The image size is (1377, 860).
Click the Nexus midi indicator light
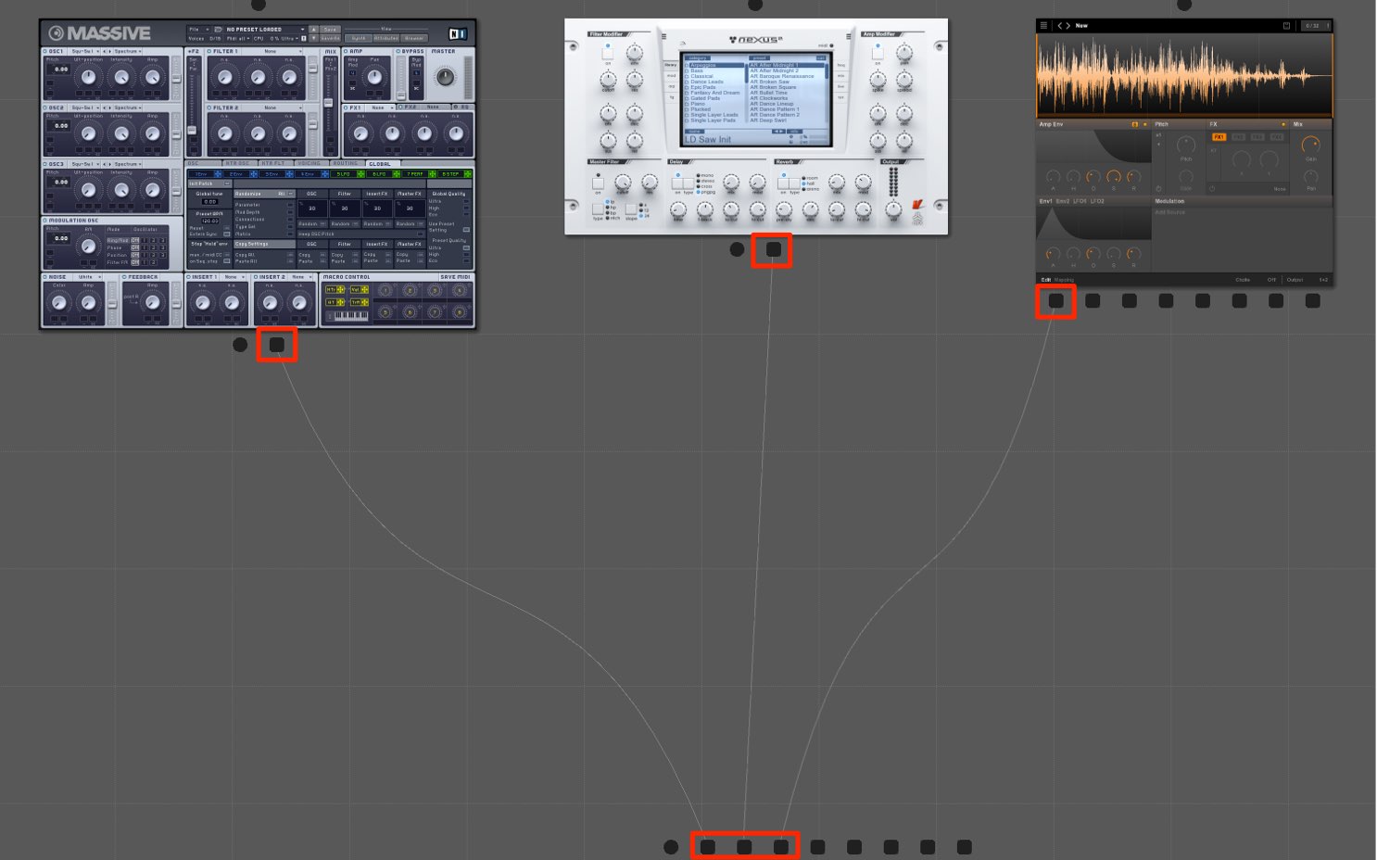pos(831,45)
